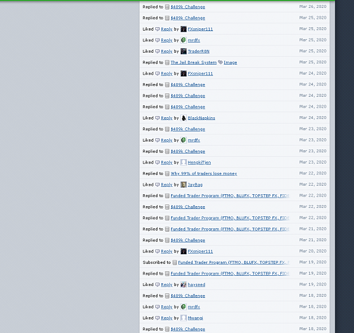The image size is (354, 333).
Task: Open Why 99% of traders lose money thread
Action: point(204,174)
